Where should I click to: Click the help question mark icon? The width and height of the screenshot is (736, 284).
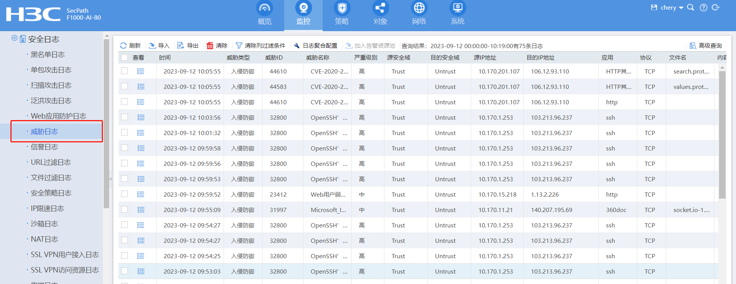tap(704, 8)
